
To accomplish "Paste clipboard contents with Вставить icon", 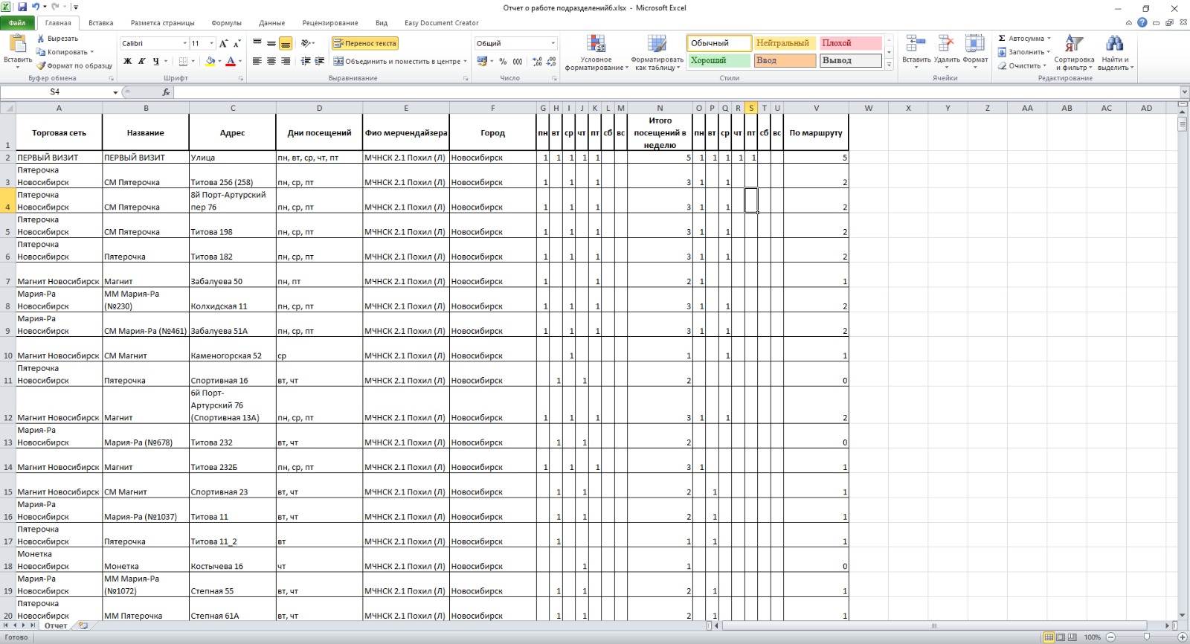I will point(18,45).
